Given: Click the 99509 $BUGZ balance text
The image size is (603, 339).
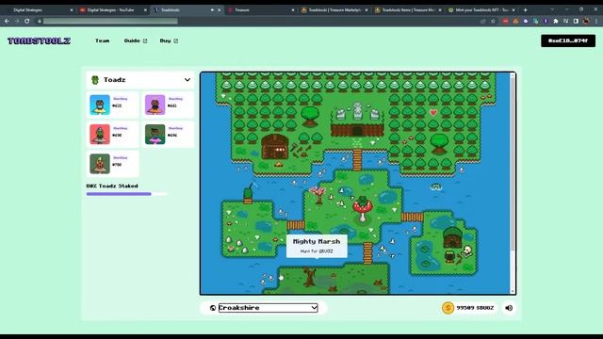Looking at the screenshot, I should 475,308.
